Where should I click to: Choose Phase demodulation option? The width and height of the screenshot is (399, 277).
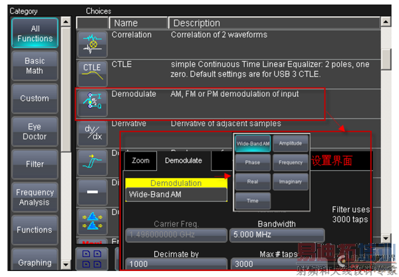[253, 162]
